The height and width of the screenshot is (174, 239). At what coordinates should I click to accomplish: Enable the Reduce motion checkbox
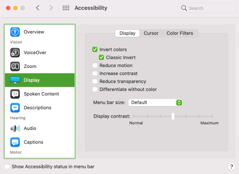[95, 65]
